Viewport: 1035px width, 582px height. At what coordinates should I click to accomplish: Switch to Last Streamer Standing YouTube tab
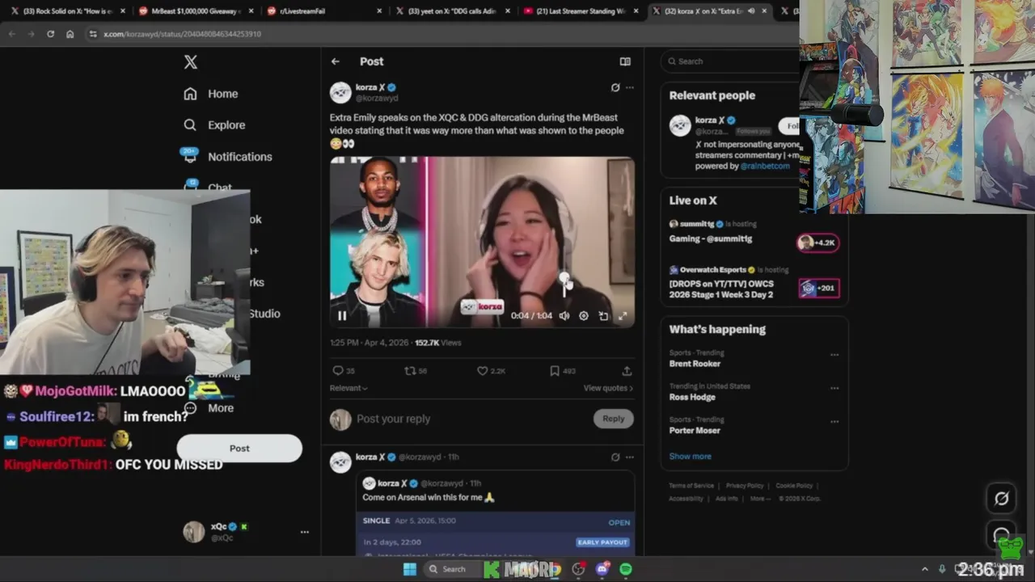pyautogui.click(x=581, y=11)
